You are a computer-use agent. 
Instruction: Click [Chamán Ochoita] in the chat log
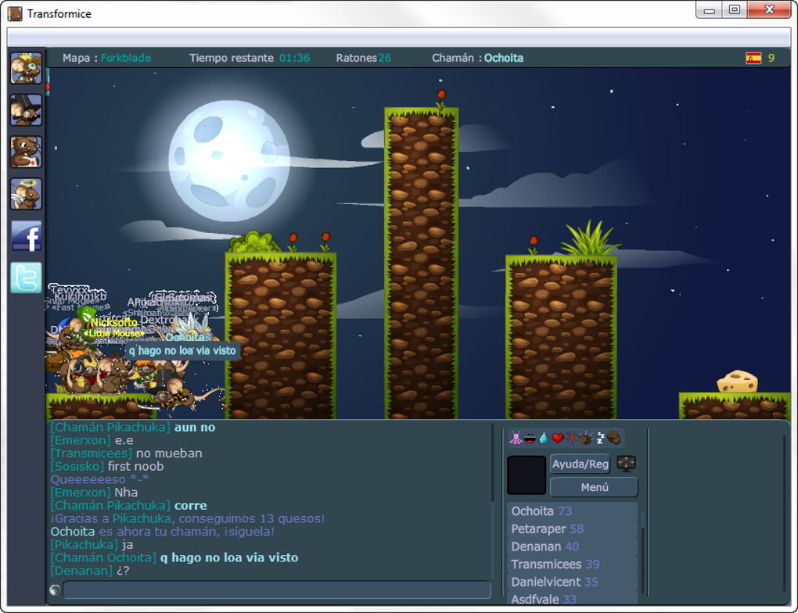coord(103,558)
